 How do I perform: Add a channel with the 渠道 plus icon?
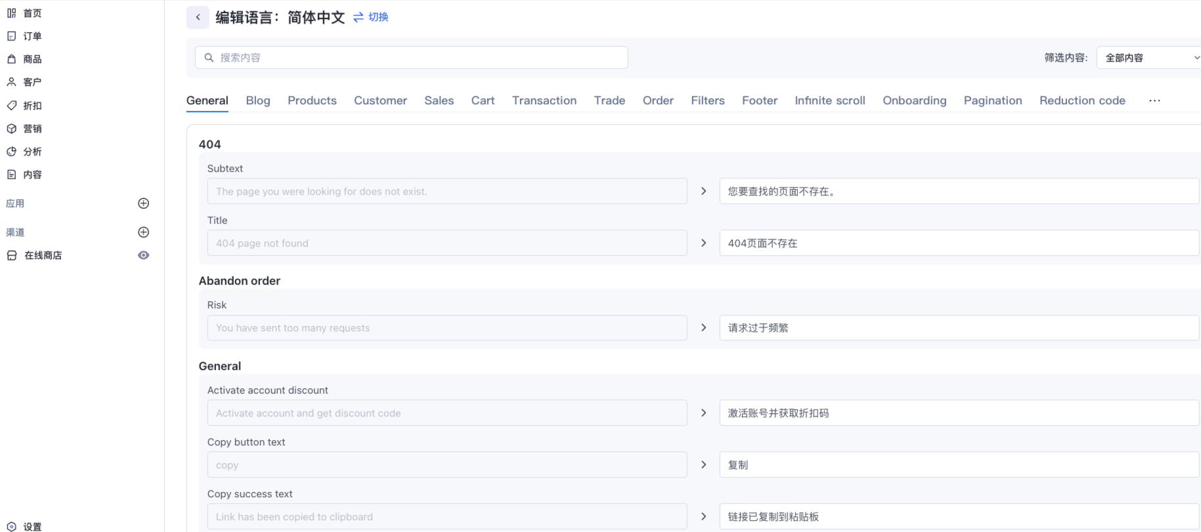pos(144,232)
